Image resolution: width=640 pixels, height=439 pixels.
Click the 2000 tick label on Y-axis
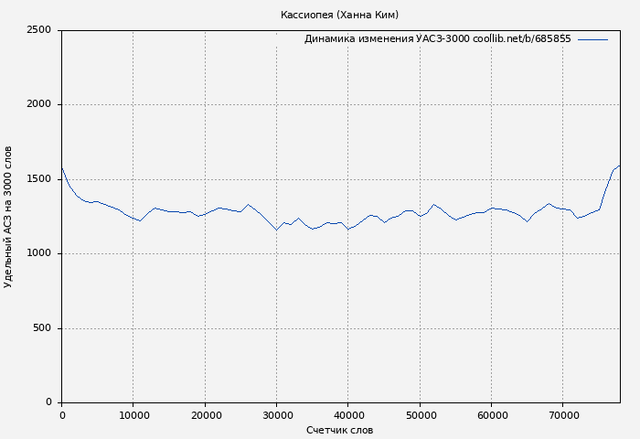(38, 104)
